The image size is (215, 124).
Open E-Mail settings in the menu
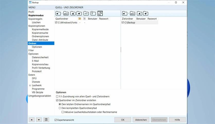tap(35, 61)
